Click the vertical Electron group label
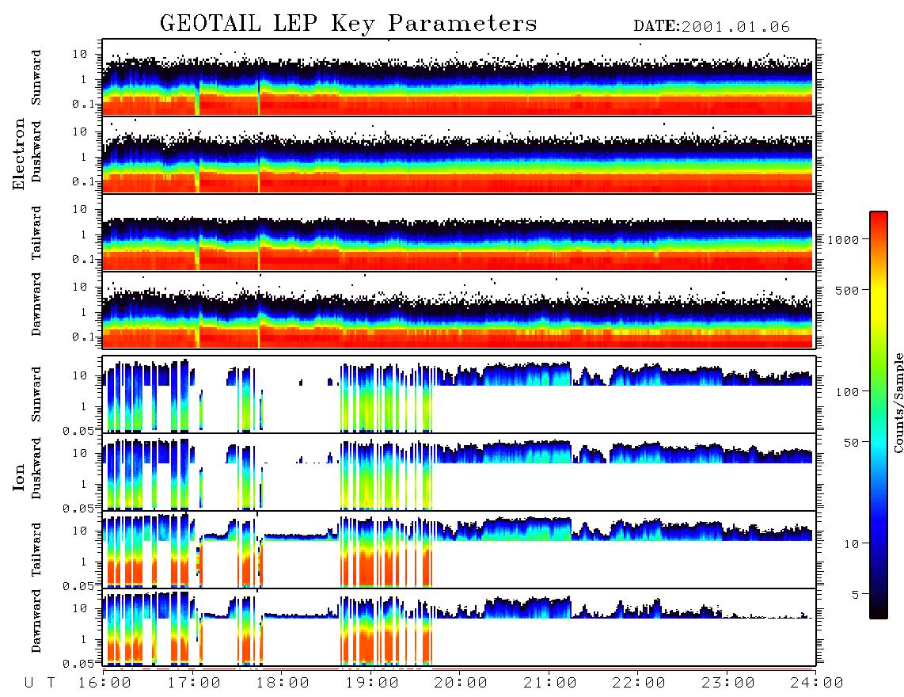The height and width of the screenshot is (697, 904). coord(19,154)
